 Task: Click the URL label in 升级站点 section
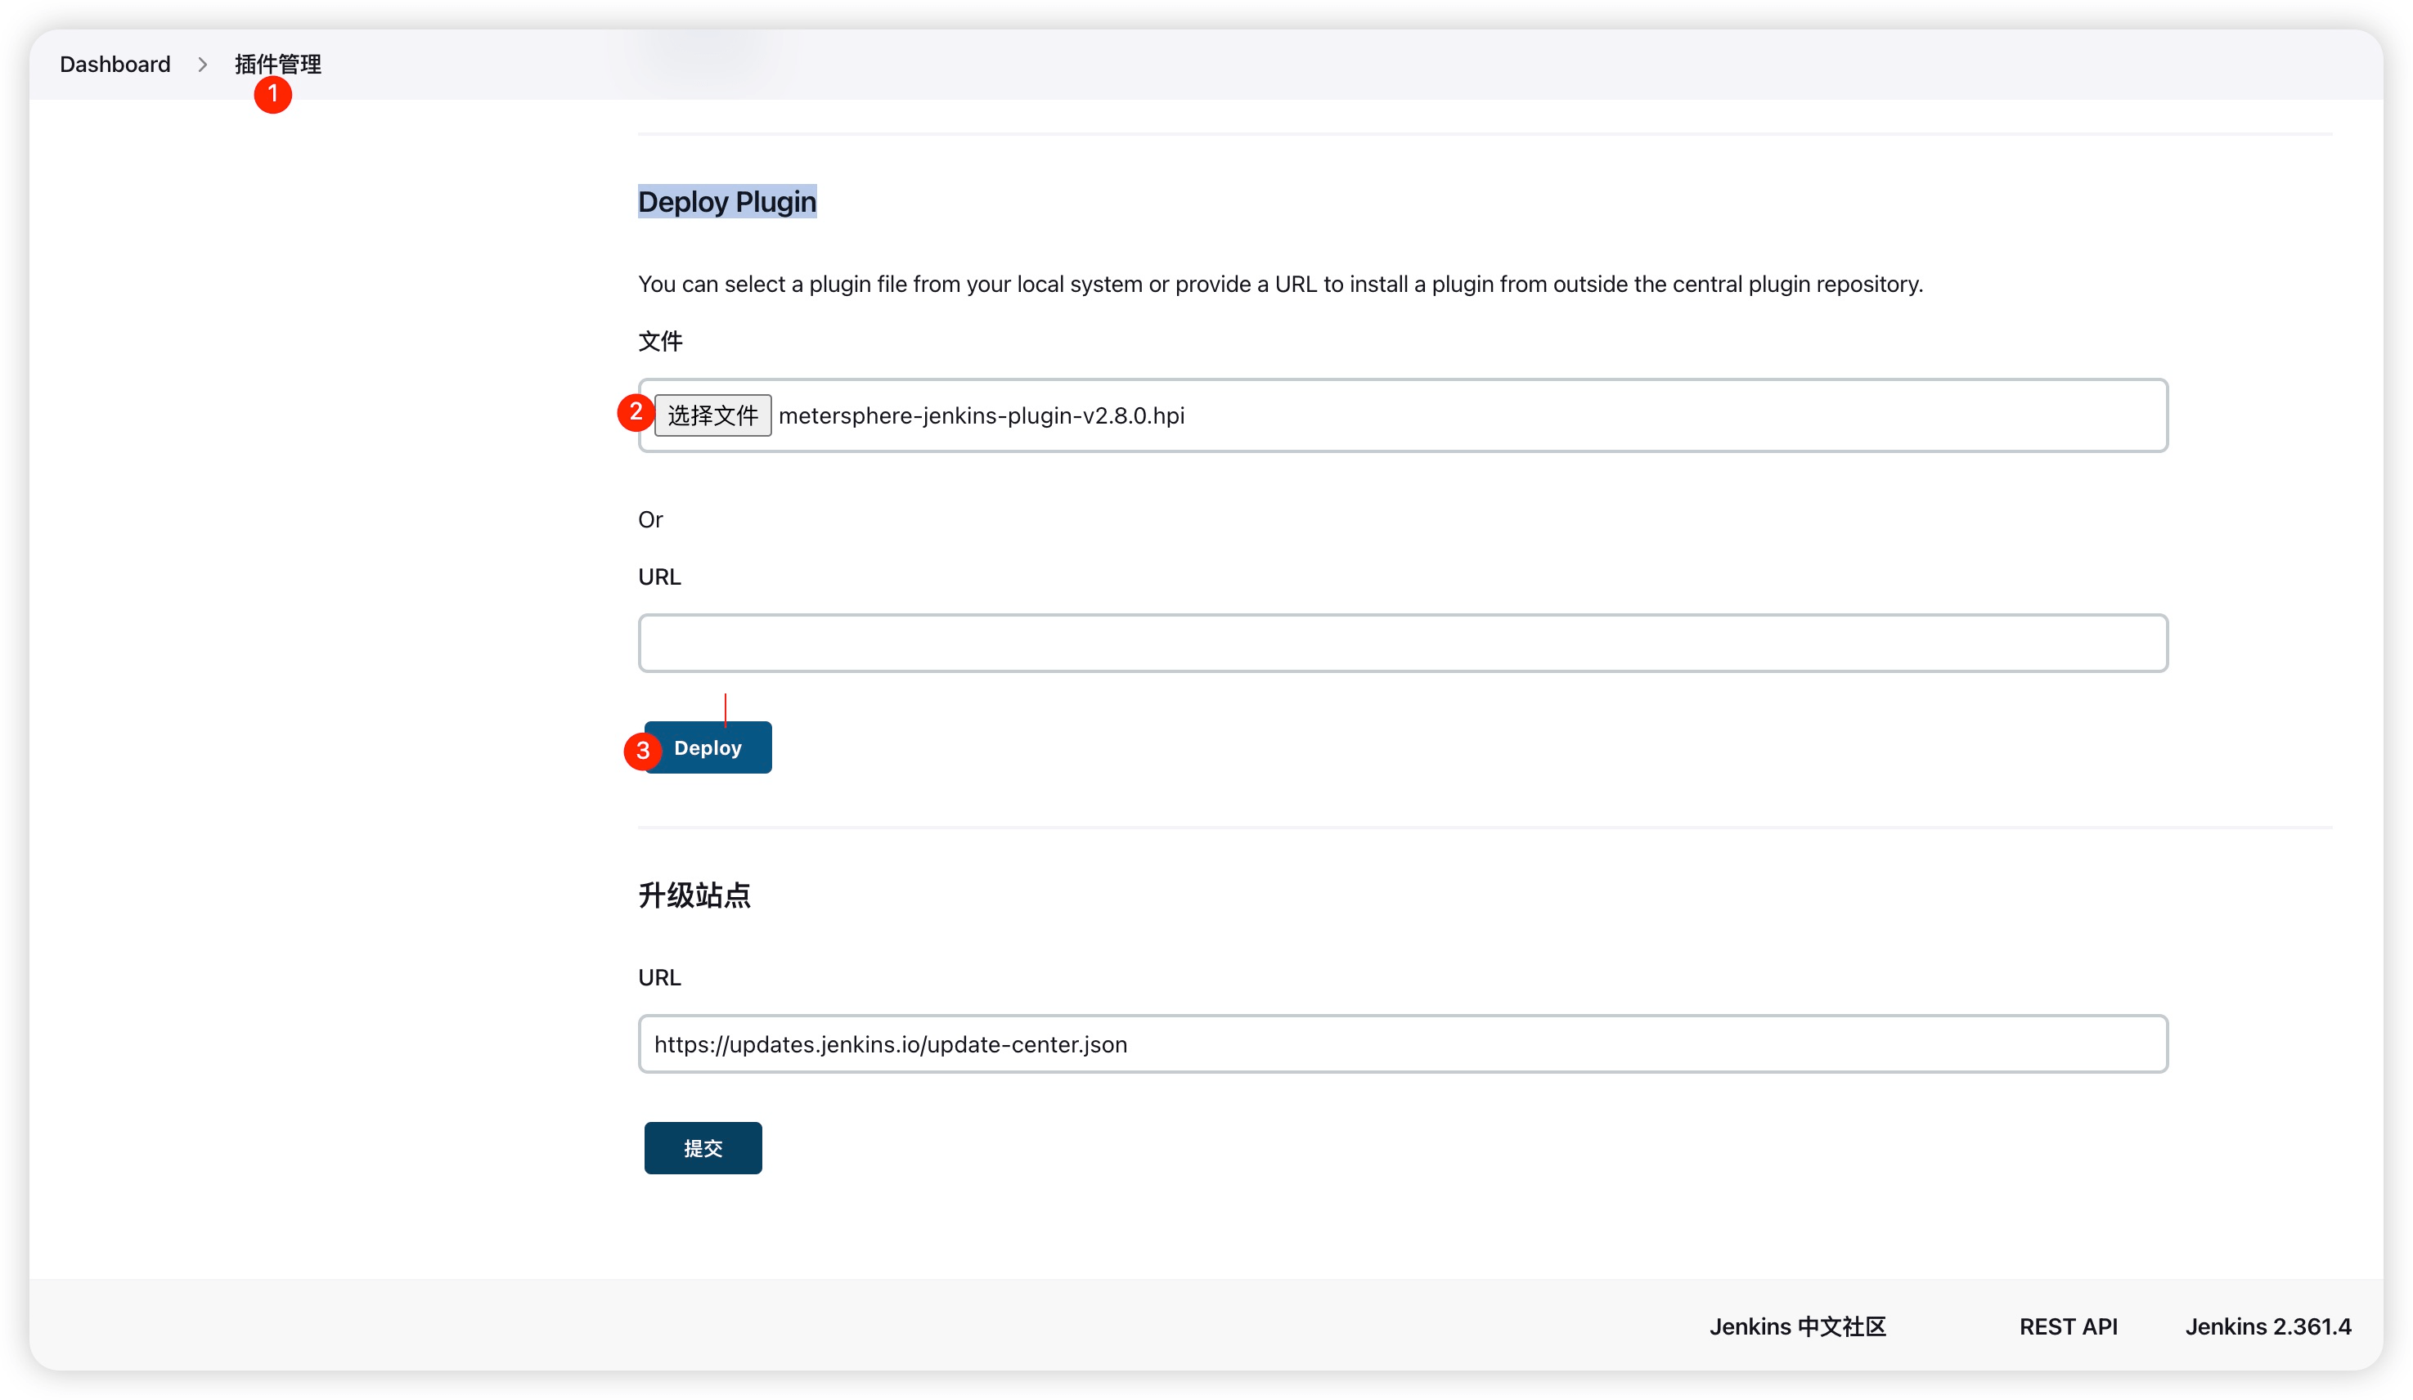click(658, 976)
